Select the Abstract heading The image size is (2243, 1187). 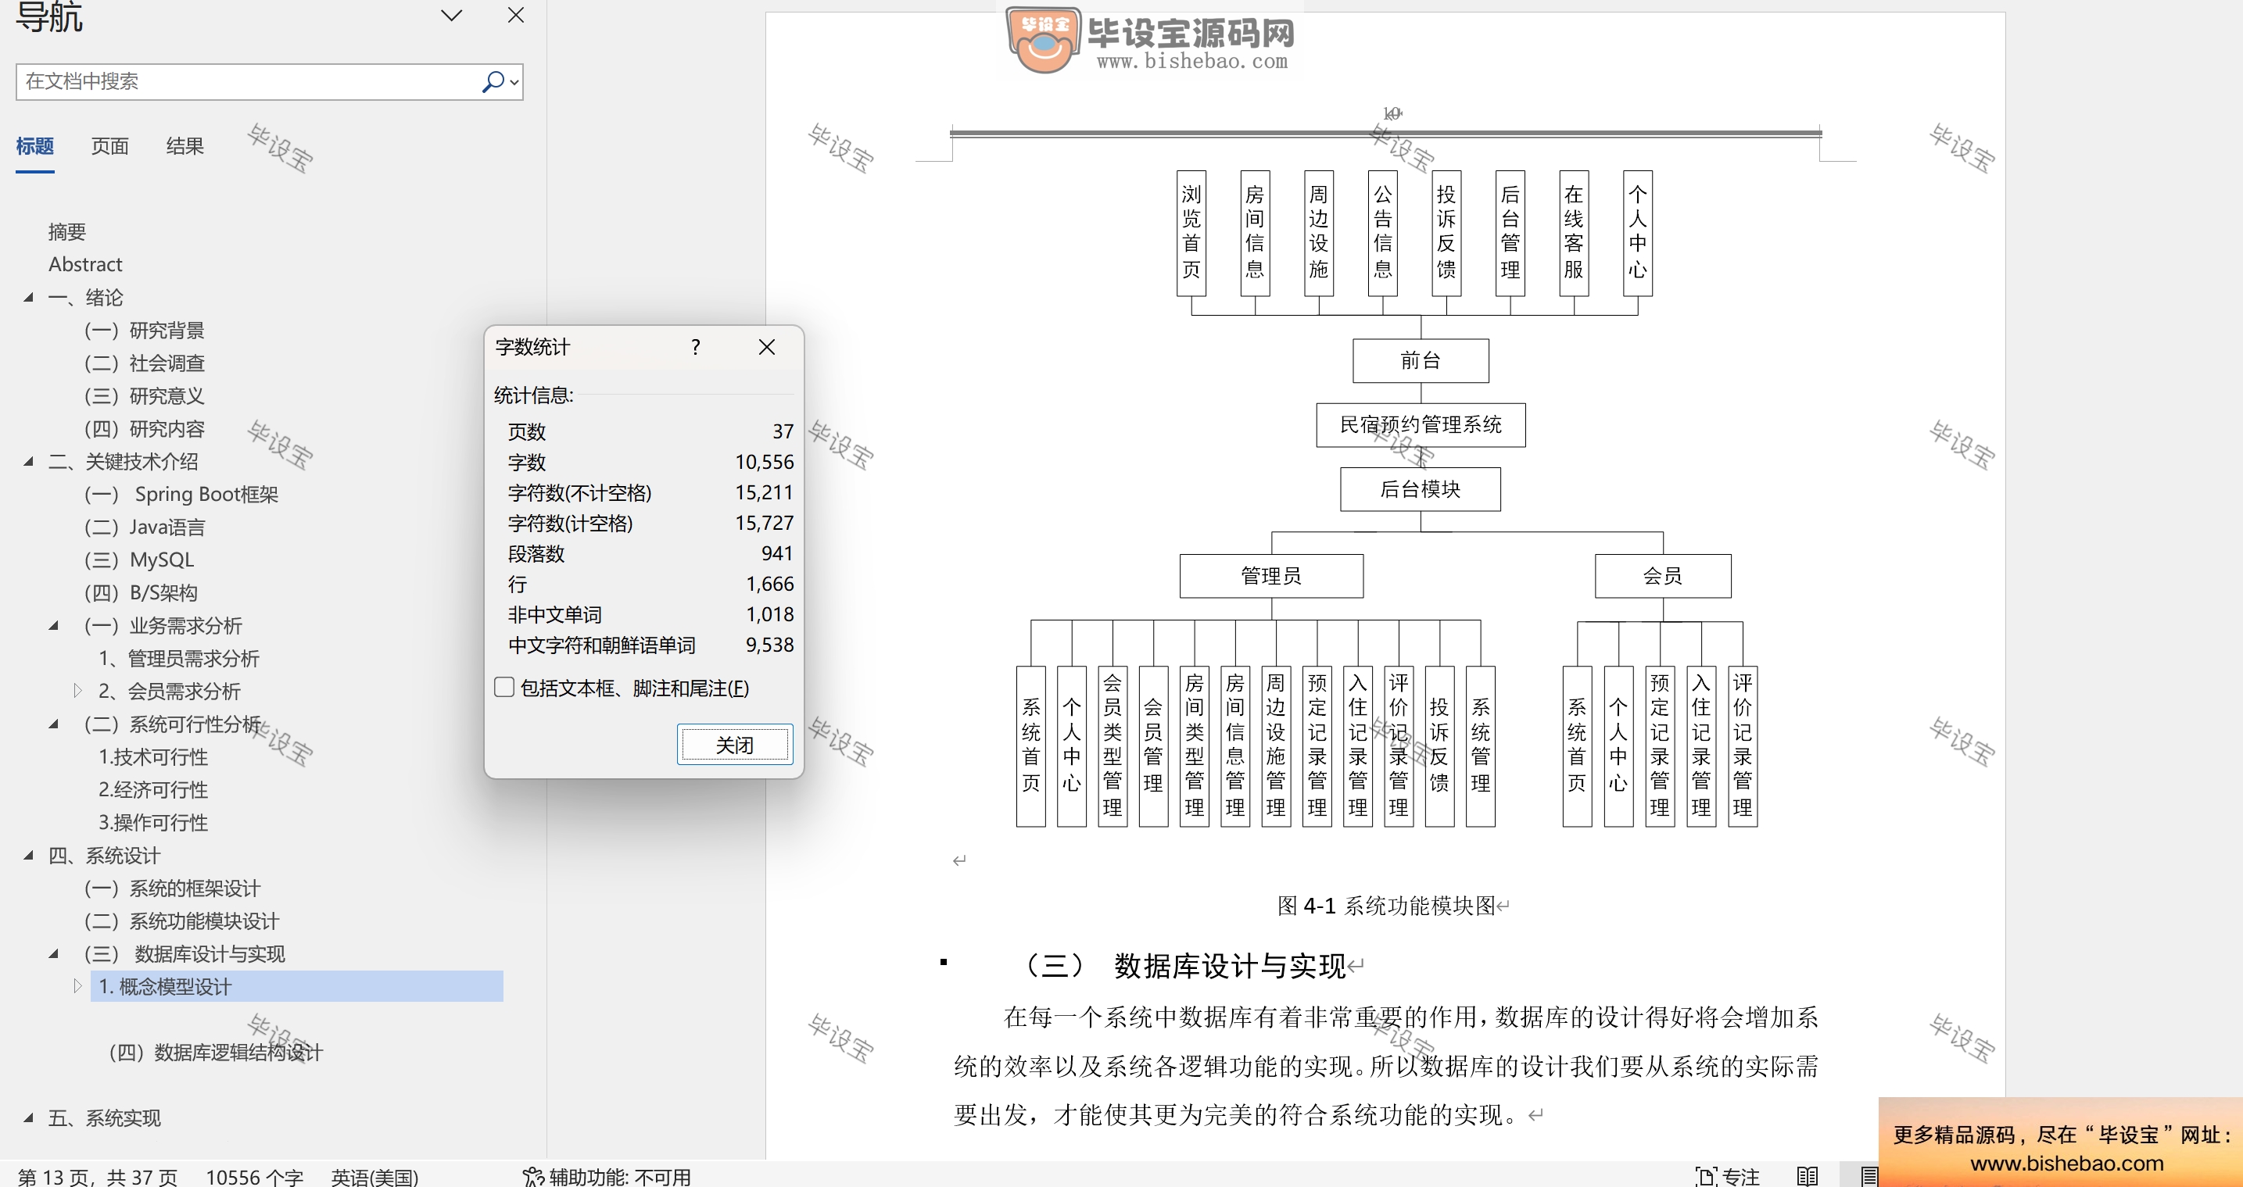(85, 265)
